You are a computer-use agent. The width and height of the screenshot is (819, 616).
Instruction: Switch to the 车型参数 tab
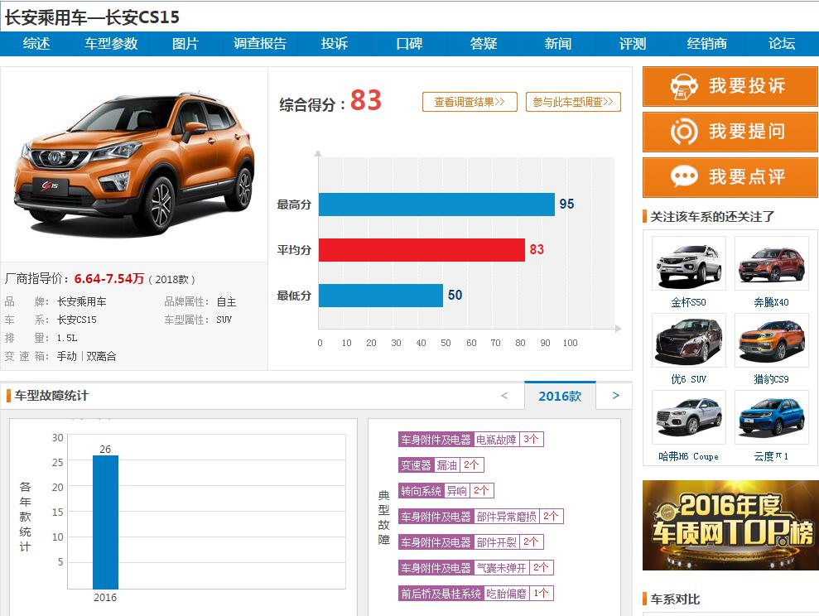[x=111, y=44]
